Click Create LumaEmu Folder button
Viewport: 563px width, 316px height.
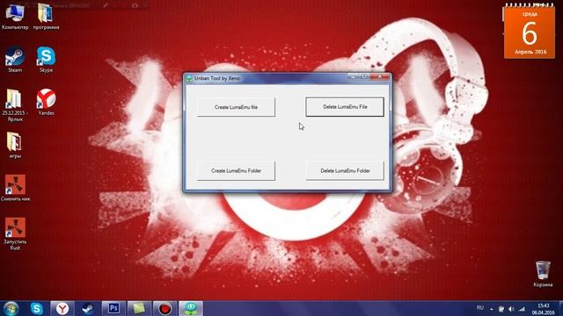tap(236, 171)
